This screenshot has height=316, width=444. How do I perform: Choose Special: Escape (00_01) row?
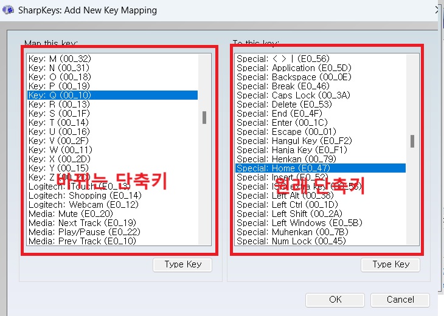coord(321,131)
